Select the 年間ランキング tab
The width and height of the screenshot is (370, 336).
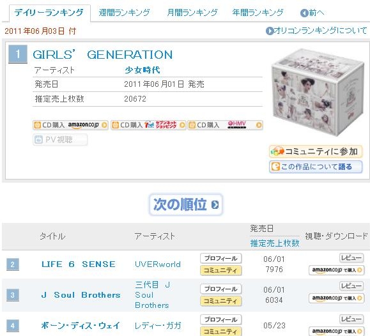tap(258, 13)
